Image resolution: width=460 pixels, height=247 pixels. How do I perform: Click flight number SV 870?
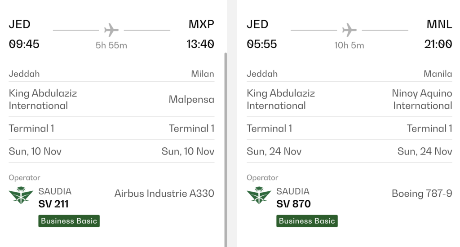click(x=293, y=204)
